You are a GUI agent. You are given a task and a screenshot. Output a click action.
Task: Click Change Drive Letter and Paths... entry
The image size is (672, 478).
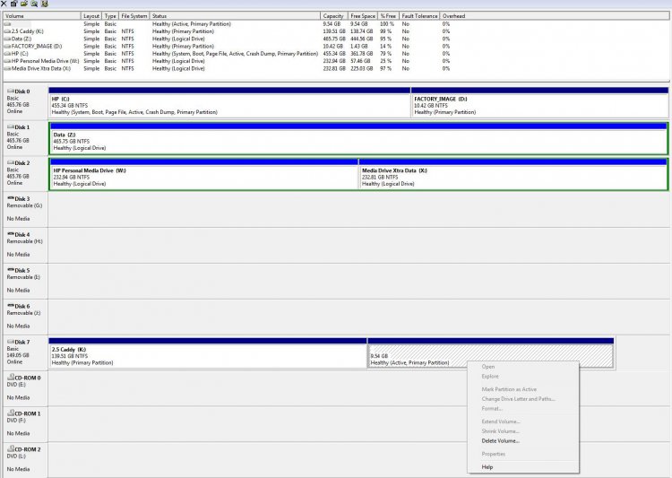pos(518,399)
